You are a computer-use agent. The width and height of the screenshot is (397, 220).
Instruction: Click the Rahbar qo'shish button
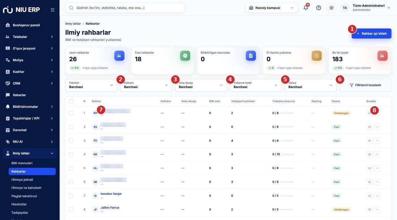(372, 34)
